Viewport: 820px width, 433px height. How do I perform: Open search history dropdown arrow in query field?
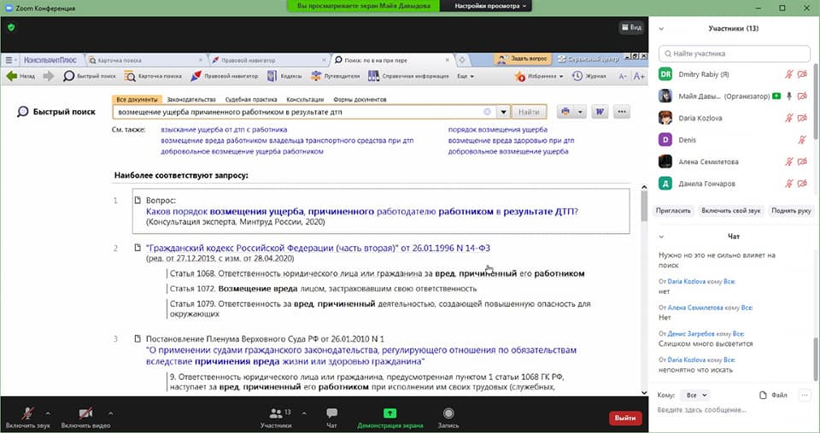pyautogui.click(x=503, y=112)
